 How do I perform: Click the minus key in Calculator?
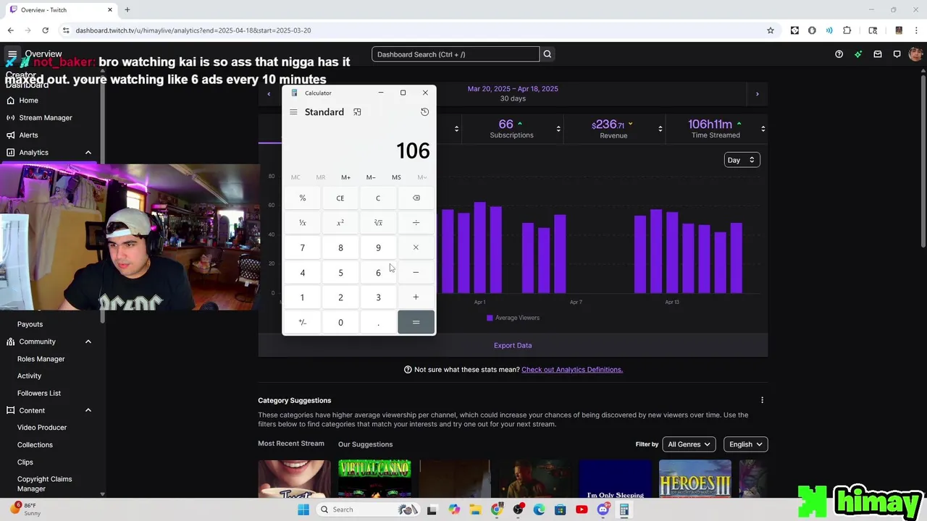pos(416,273)
